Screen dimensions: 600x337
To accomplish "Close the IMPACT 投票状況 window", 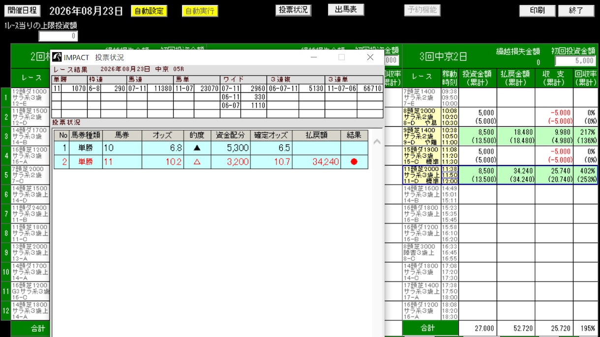I will click(370, 57).
